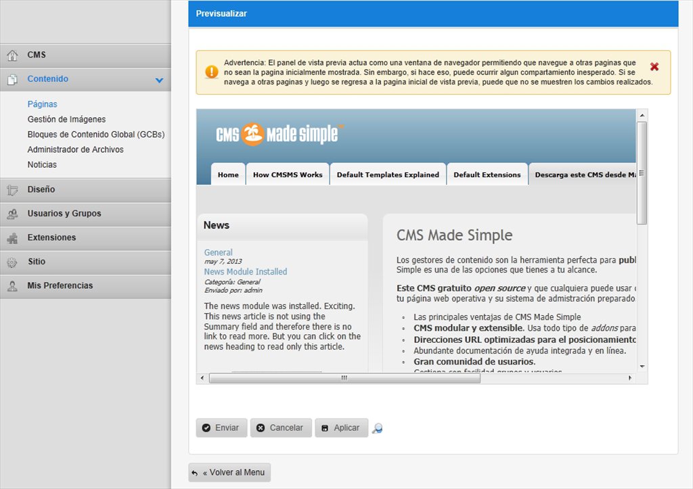693x489 pixels.
Task: Click the Mis Preferencias user icon
Action: pos(12,286)
